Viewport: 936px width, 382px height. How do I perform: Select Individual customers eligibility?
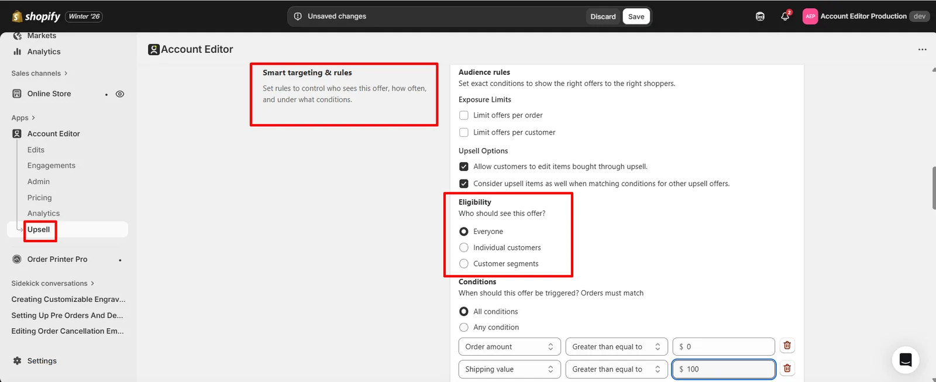coord(464,247)
